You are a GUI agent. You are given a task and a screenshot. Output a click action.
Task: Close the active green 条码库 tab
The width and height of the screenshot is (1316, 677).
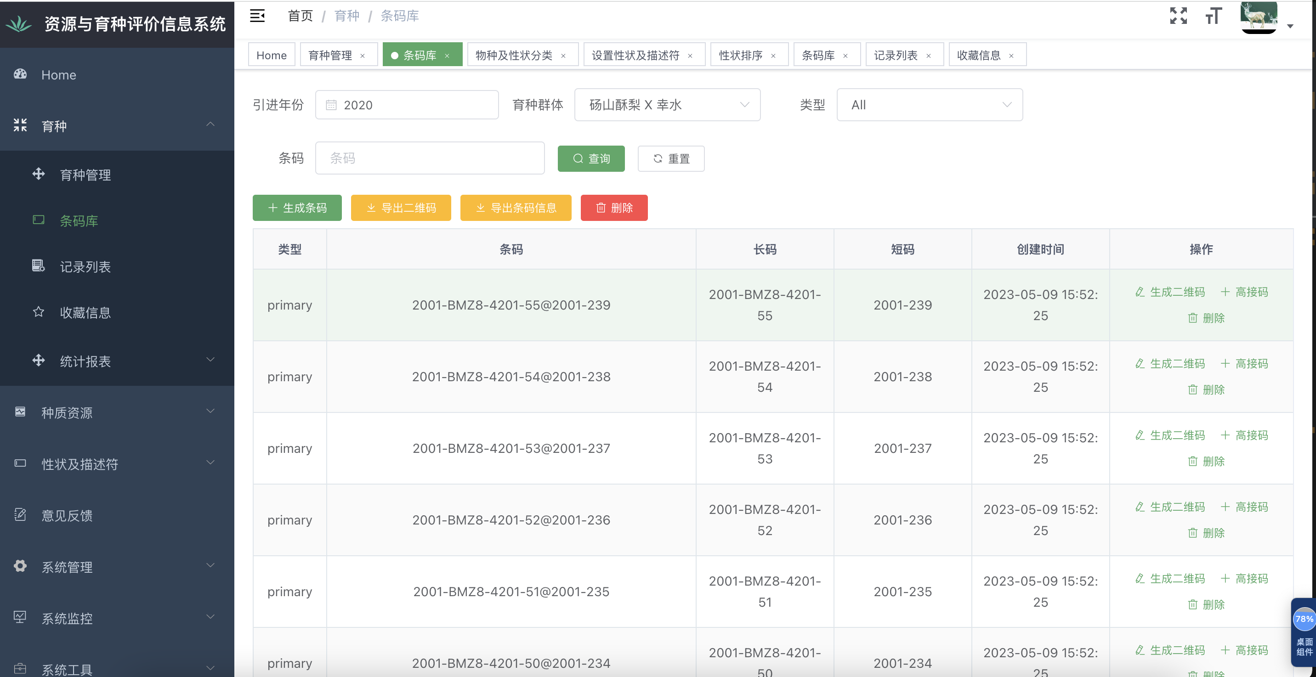click(447, 56)
